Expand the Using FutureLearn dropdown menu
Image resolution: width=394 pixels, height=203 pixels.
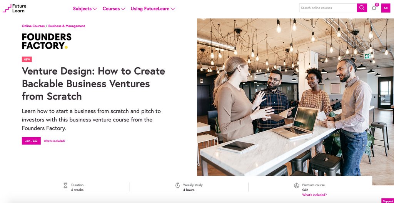[153, 8]
